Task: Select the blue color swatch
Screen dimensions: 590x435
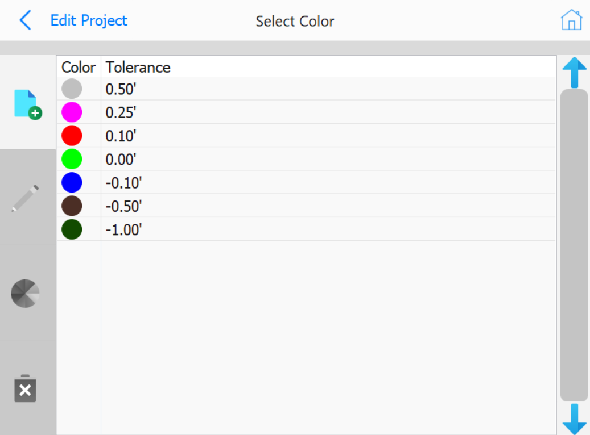Action: click(x=72, y=182)
